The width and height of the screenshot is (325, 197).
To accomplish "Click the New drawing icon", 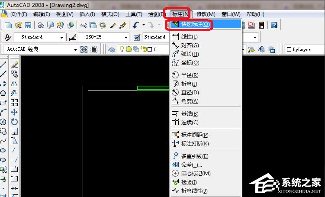I will tap(8, 25).
